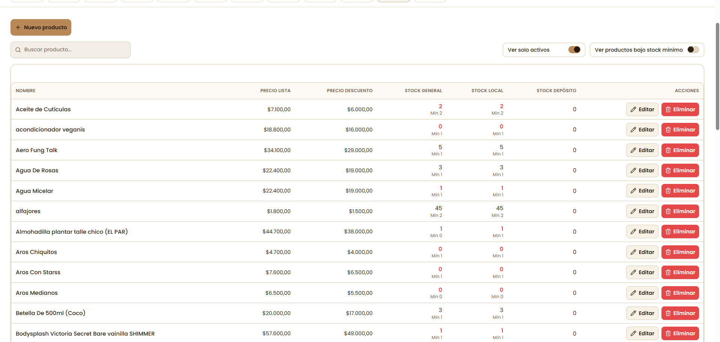Disable the Ver solo activos toggle

tap(574, 49)
